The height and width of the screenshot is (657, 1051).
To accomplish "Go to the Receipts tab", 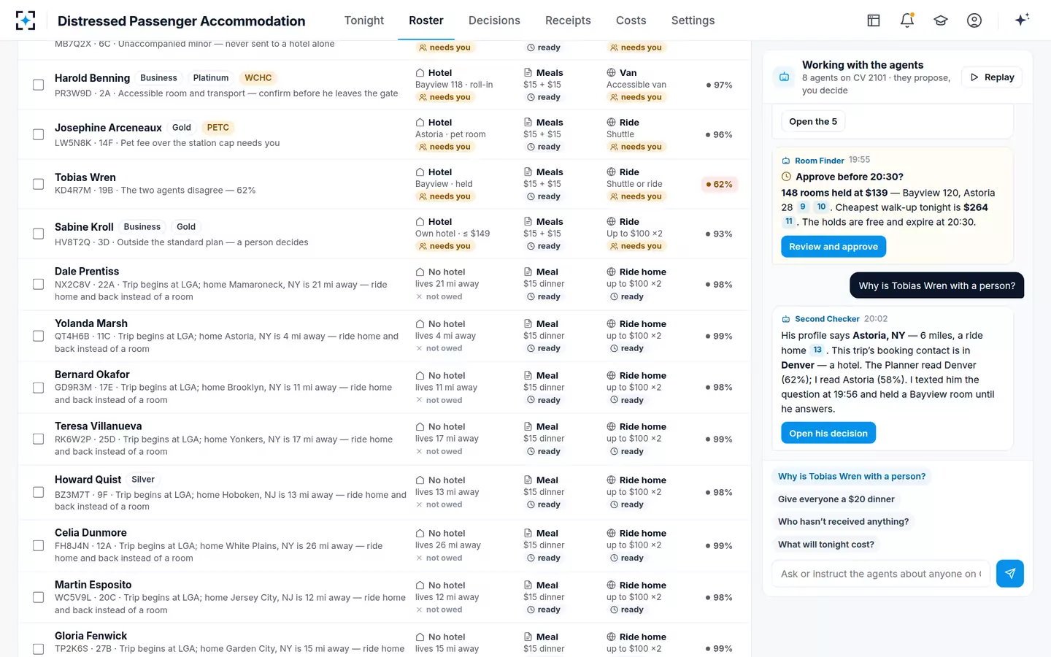I will click(568, 20).
